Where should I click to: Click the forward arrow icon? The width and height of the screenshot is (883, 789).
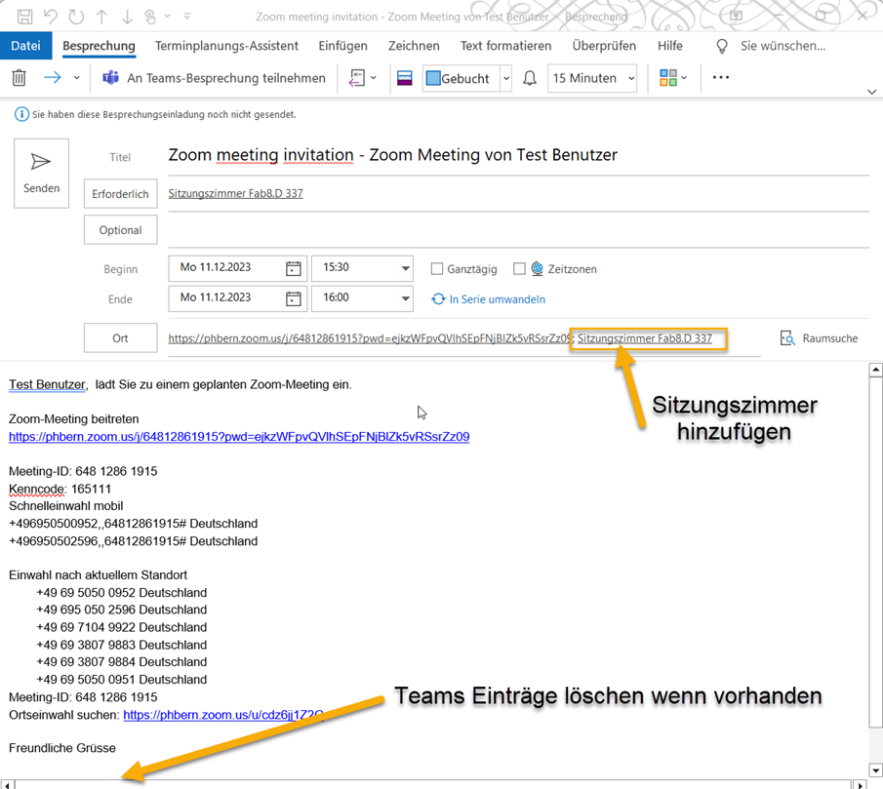tap(53, 78)
